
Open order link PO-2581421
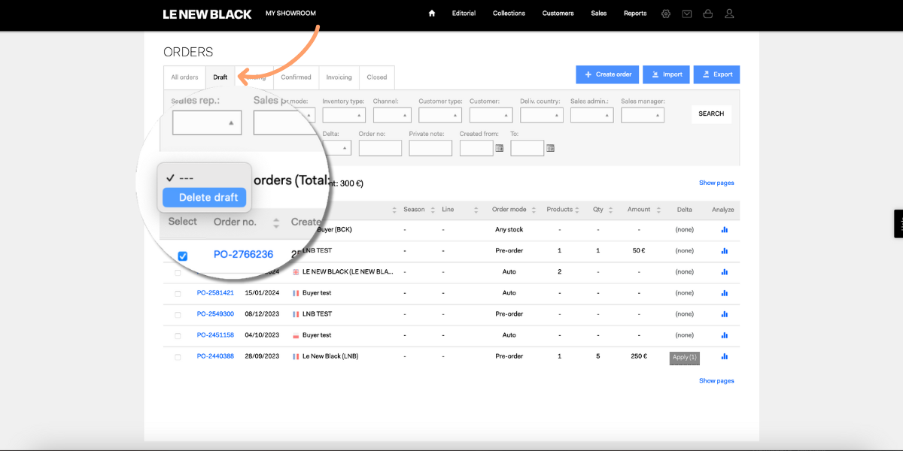215,293
